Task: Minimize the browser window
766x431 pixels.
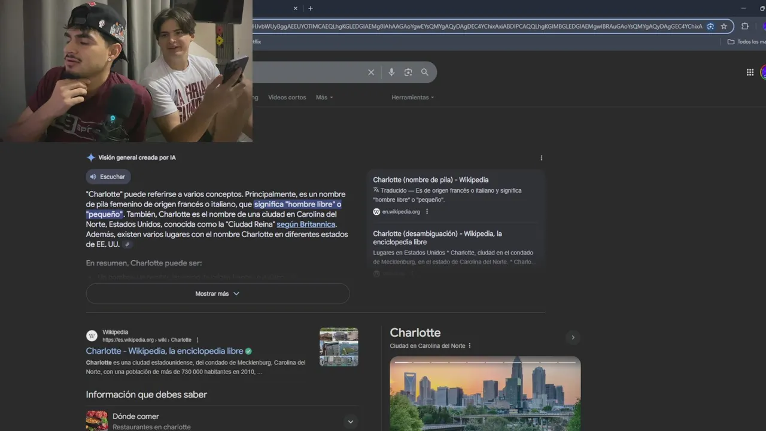Action: pos(743,8)
